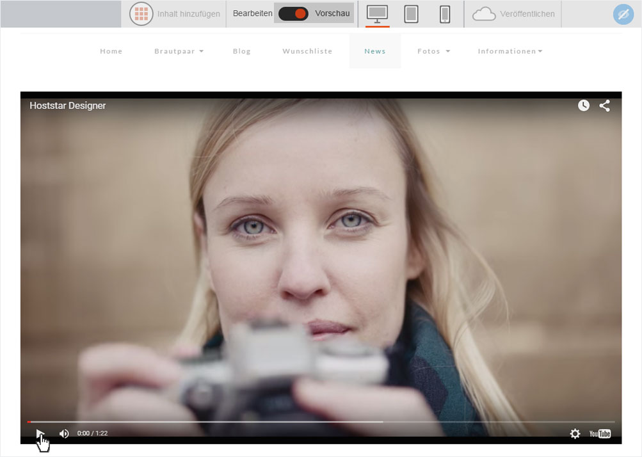The height and width of the screenshot is (457, 642).
Task: Click the Bearbeiten label
Action: coord(253,13)
